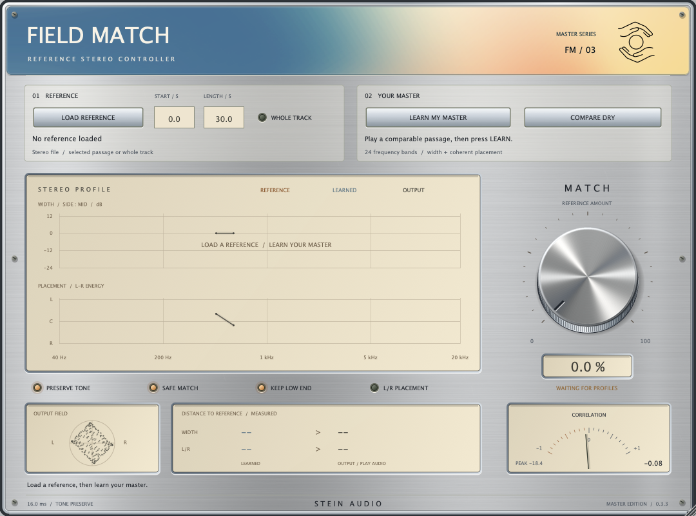696x516 pixels.
Task: Click the 0.0 % match value display
Action: pos(587,366)
